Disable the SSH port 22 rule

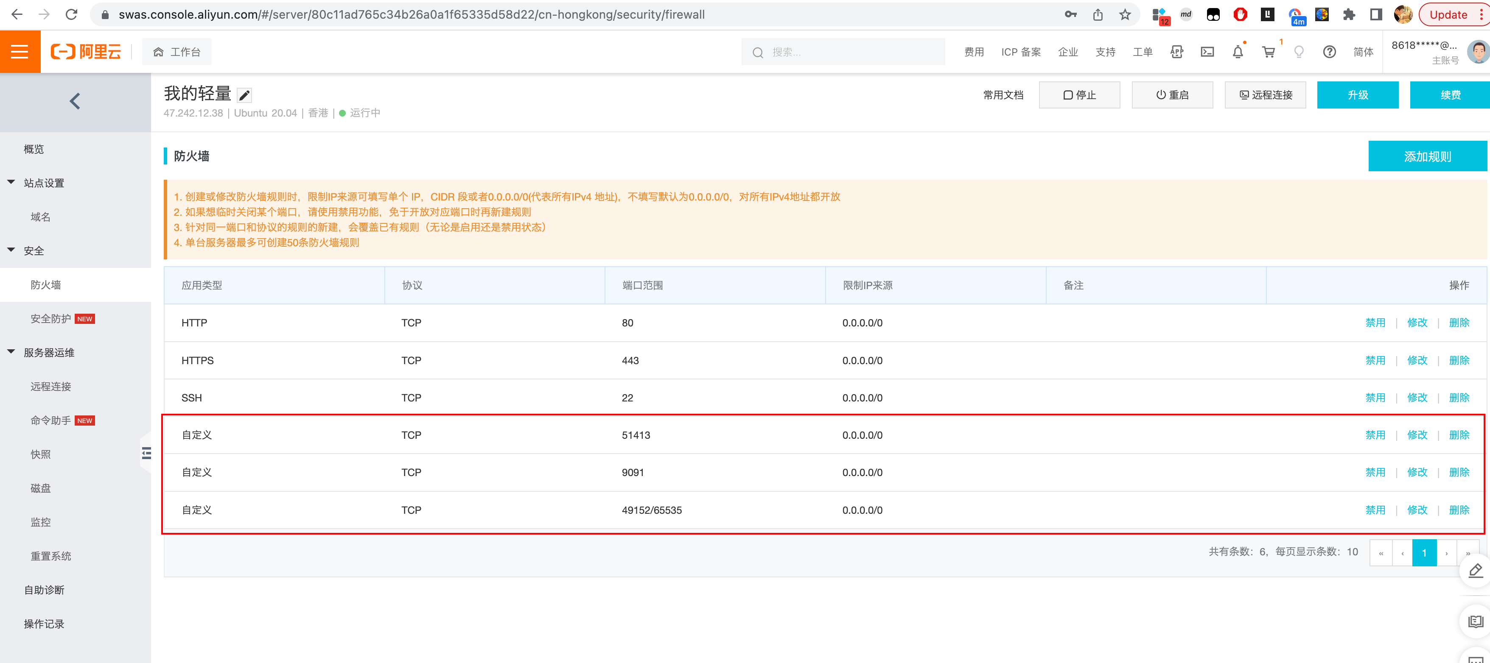1375,398
